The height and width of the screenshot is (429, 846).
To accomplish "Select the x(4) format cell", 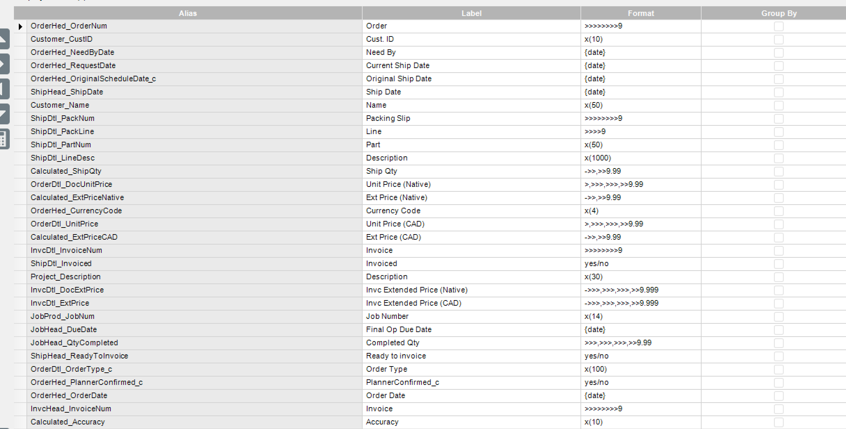I will (641, 211).
